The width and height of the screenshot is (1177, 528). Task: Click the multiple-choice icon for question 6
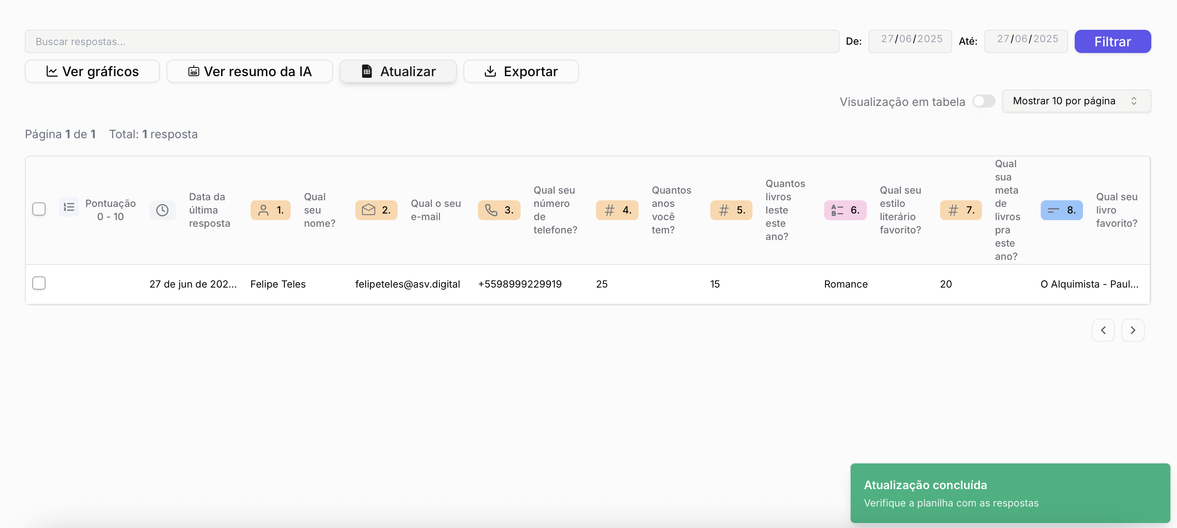coord(837,210)
